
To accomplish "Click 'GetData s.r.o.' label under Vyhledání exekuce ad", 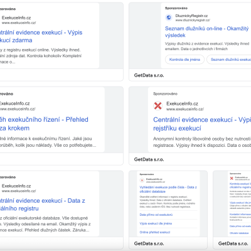I will click(x=149, y=243).
